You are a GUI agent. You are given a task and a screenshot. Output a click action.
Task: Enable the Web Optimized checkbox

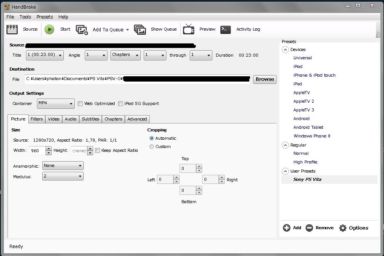80,103
